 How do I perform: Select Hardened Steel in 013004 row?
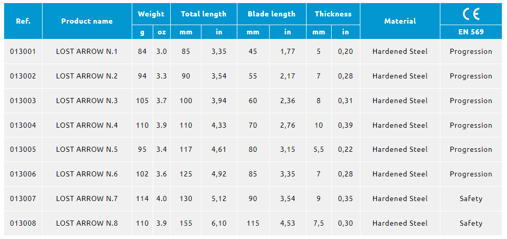tap(400, 125)
